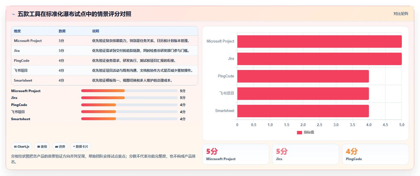This screenshot has width=420, height=176.
Task: Click the 指标值 legend label
Action: click(x=309, y=132)
